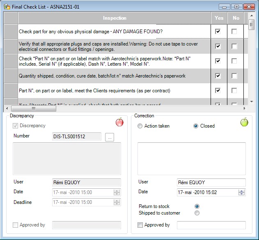Select the Action taken radio button
This screenshot has width=259, height=240.
point(140,126)
